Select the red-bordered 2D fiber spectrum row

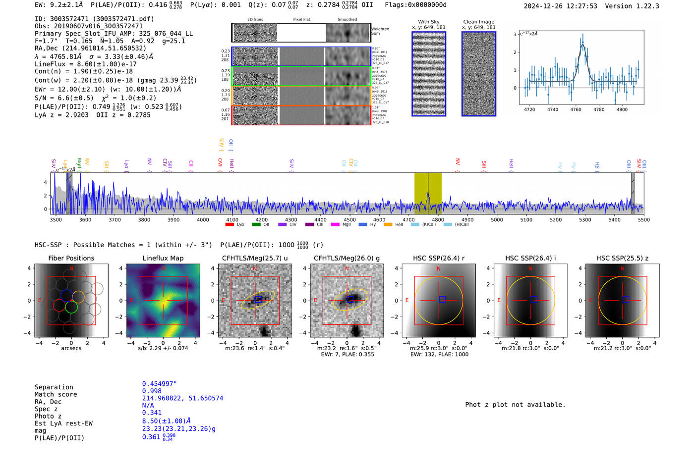301,115
